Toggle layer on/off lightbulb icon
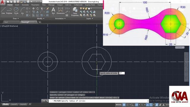190x107 pixels. tap(81, 9)
